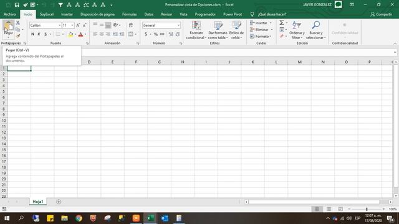Apply thousands separator 000 style
399x224 pixels.
pos(162,34)
